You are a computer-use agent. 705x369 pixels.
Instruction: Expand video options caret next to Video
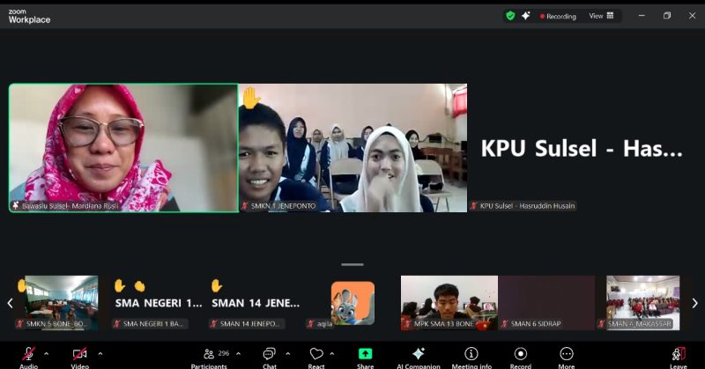pyautogui.click(x=100, y=353)
